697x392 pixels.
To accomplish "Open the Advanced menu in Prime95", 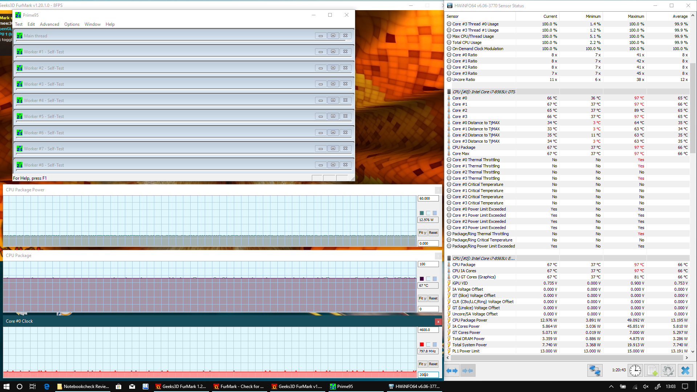I will pyautogui.click(x=49, y=24).
